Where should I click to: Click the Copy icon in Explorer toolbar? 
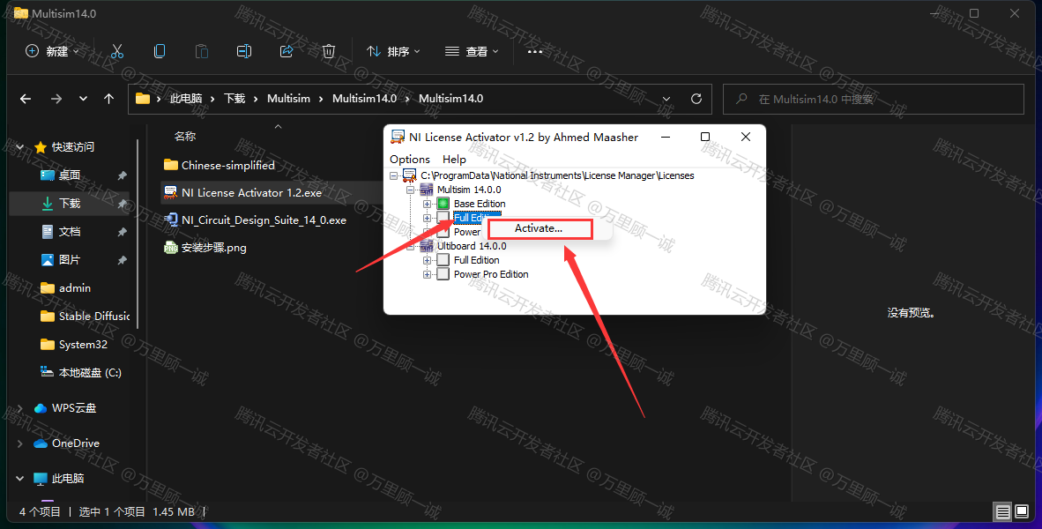(160, 51)
